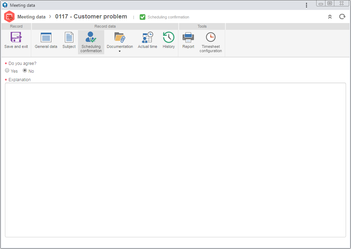The image size is (351, 249).
Task: Click the red Meeting data hexagon icon
Action: click(10, 17)
